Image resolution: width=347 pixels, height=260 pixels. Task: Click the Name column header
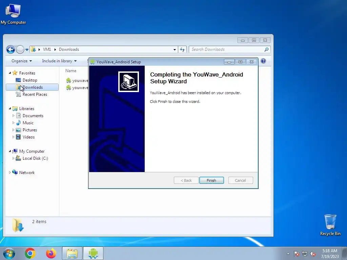point(71,71)
